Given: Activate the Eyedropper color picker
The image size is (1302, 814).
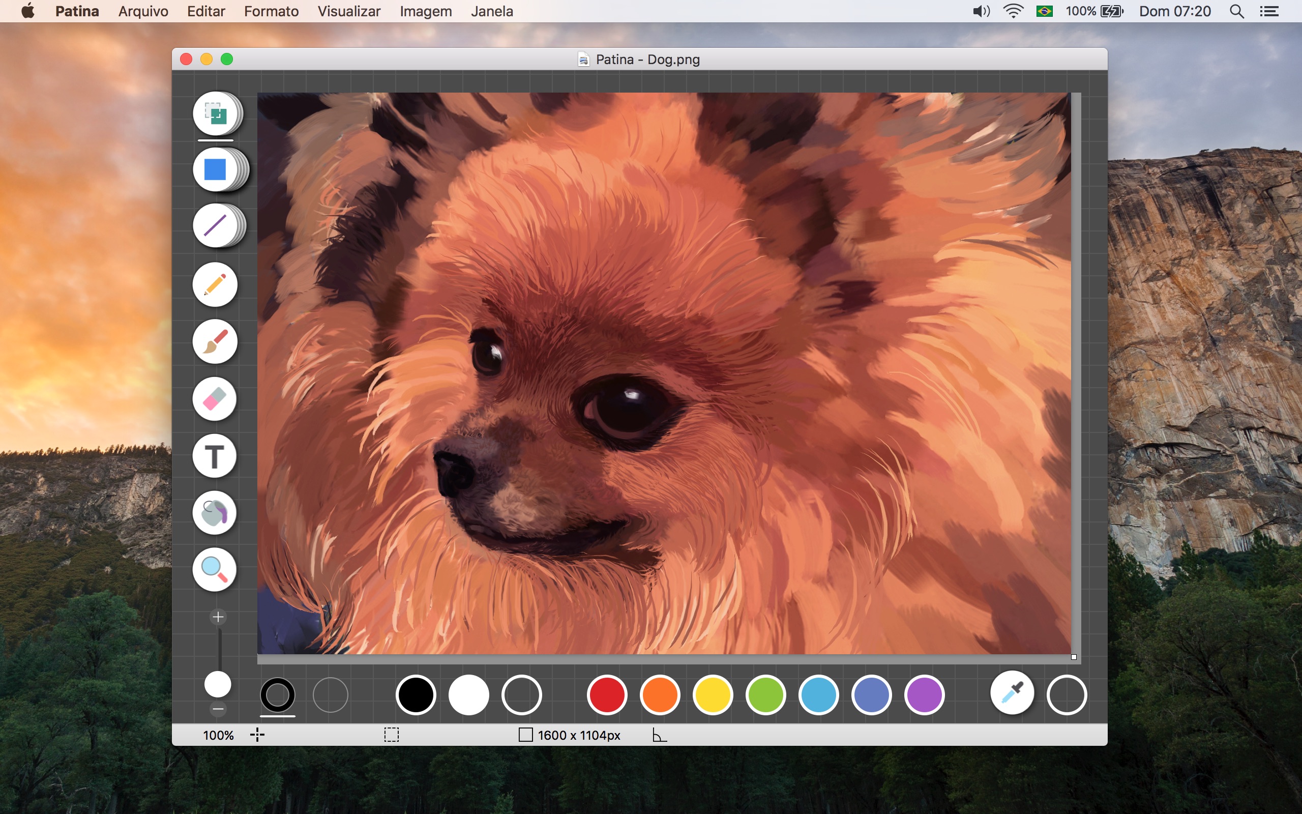Looking at the screenshot, I should click(x=1012, y=693).
